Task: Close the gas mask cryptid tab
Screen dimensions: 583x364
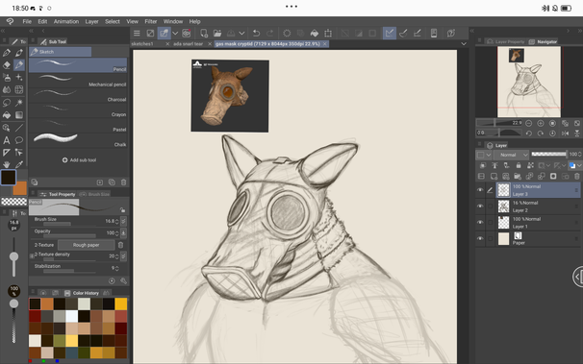Action: tap(324, 44)
